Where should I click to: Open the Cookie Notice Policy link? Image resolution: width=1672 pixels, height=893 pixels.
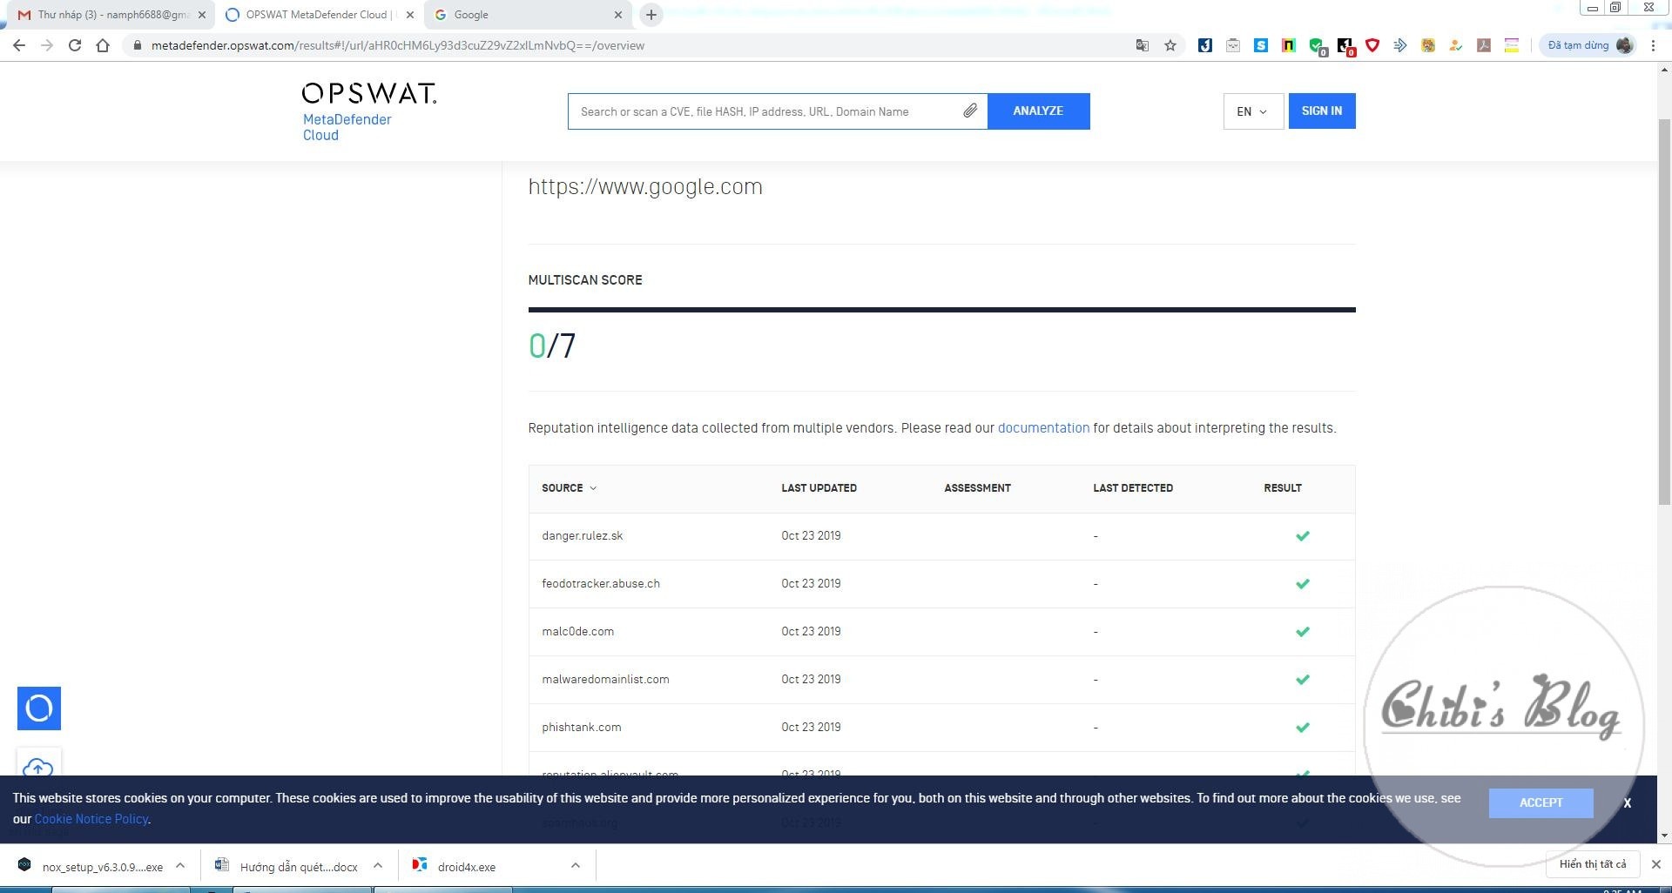coord(91,819)
